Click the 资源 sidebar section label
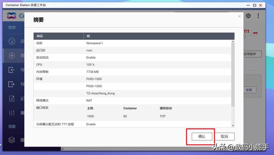The width and height of the screenshot is (274, 155). pyautogui.click(x=12, y=126)
